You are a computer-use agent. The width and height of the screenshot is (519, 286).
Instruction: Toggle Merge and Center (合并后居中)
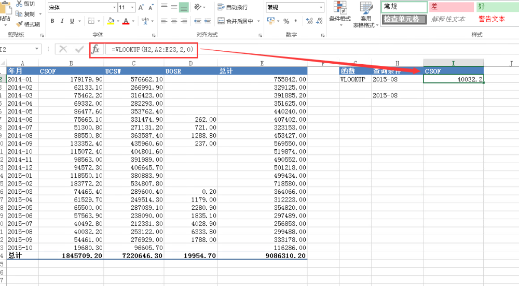click(x=236, y=21)
